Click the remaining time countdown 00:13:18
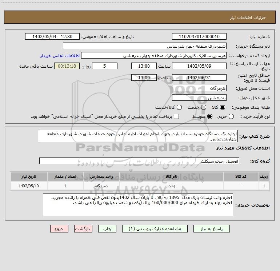This screenshot has height=271, width=280. pos(67,66)
